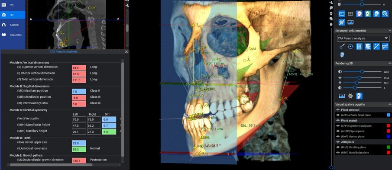Screen dimensions: 392x170
Task: Click the 'Postrotation' result text
Action: click(98, 160)
